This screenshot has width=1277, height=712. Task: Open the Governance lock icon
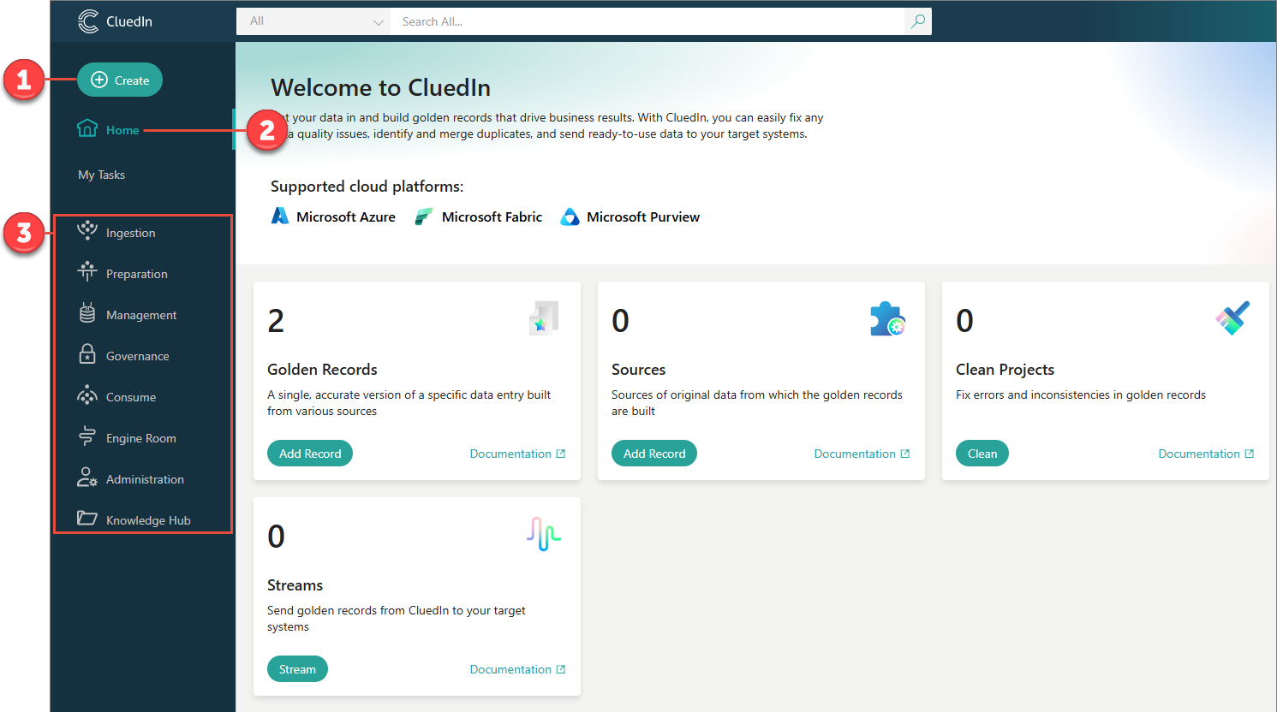[87, 354]
